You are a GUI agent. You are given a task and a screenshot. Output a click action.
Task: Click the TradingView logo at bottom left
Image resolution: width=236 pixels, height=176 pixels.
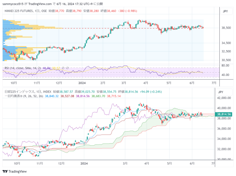[x=15, y=171]
